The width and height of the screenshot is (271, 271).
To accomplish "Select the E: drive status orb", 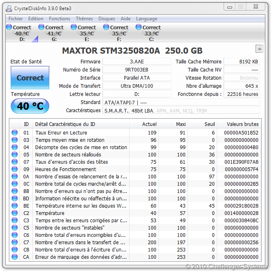I will click(x=74, y=27).
